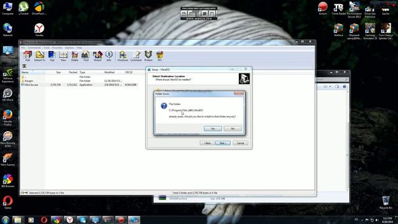
Task: Open the Tom Clancy's Splinter Cell shortcut
Action: click(386, 31)
